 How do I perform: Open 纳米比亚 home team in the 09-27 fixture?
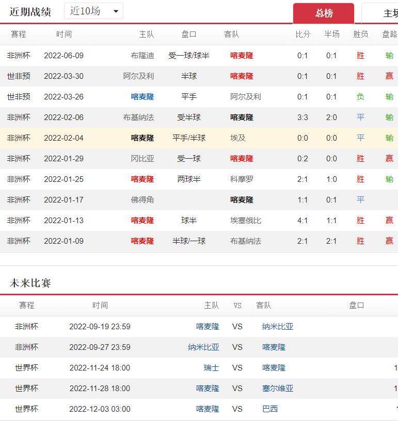coord(203,347)
